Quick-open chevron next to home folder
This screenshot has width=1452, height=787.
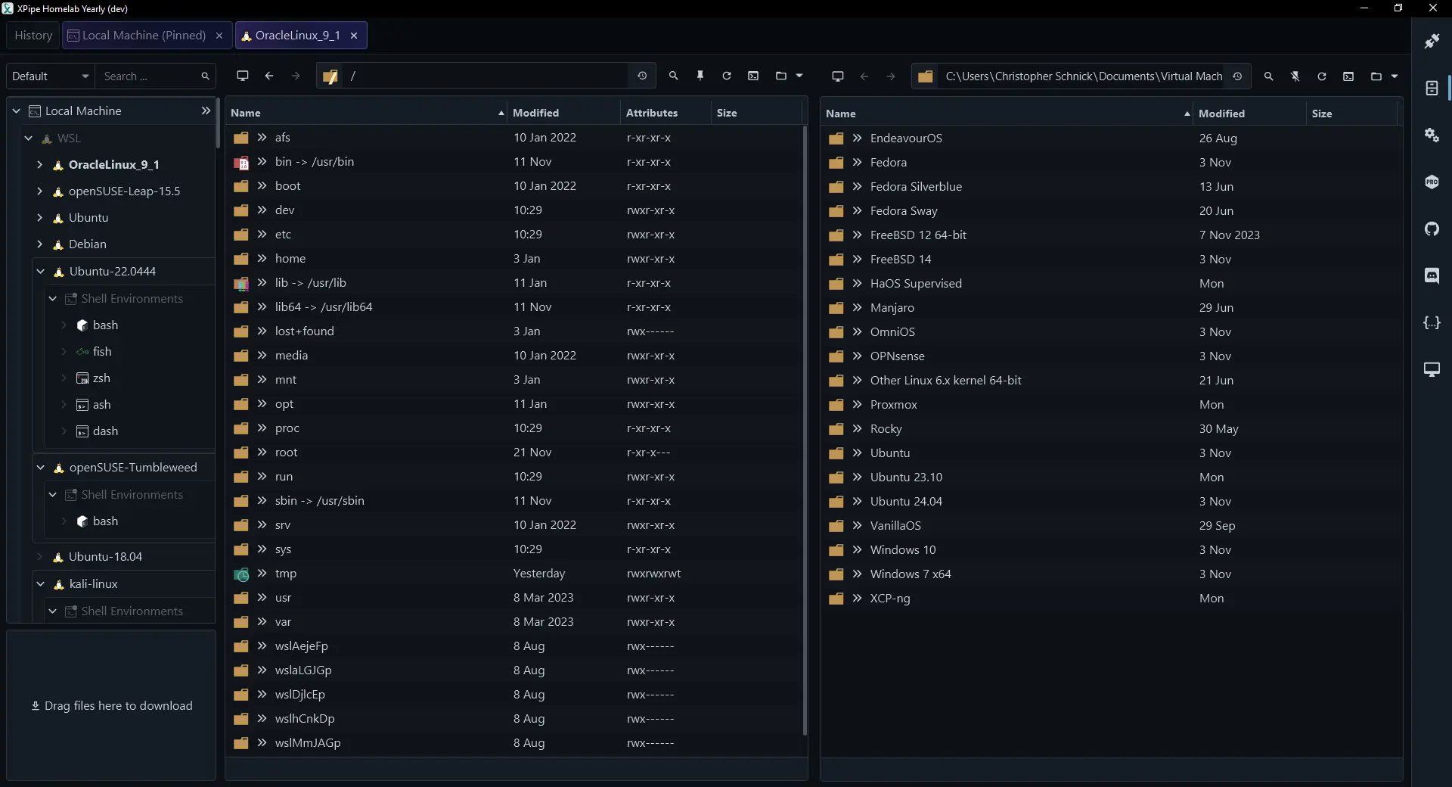[262, 258]
